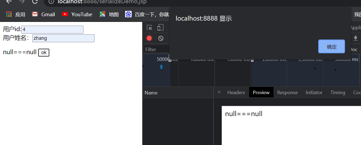
Task: Click the 用户id input field
Action: (x=52, y=29)
